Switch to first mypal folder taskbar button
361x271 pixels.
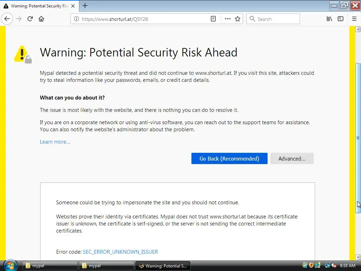click(50, 266)
